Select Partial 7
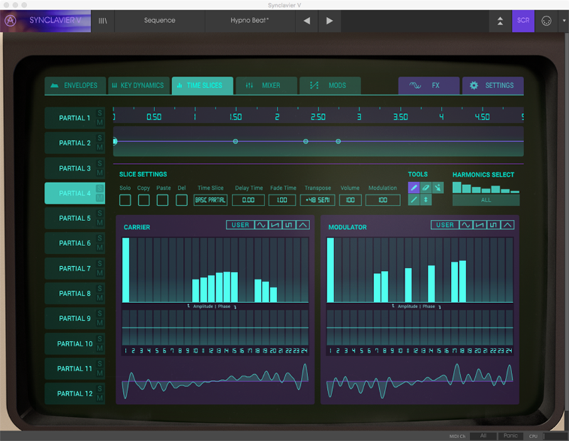The width and height of the screenshot is (569, 441). 75,269
